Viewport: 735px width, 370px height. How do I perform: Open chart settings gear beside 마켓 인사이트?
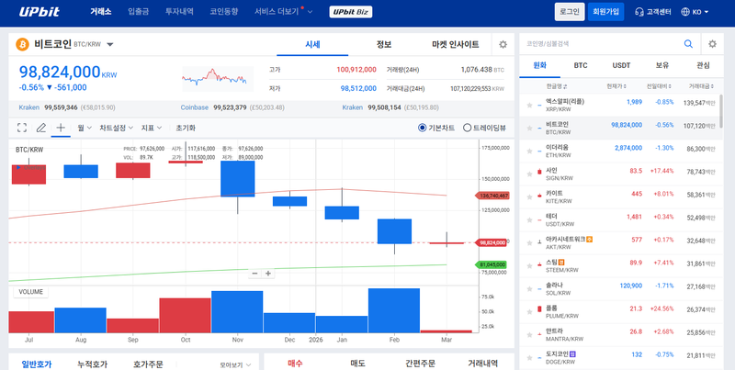[503, 44]
